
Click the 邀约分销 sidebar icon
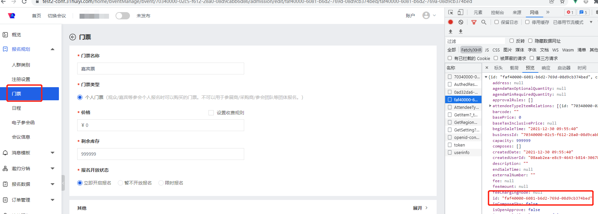click(5, 168)
